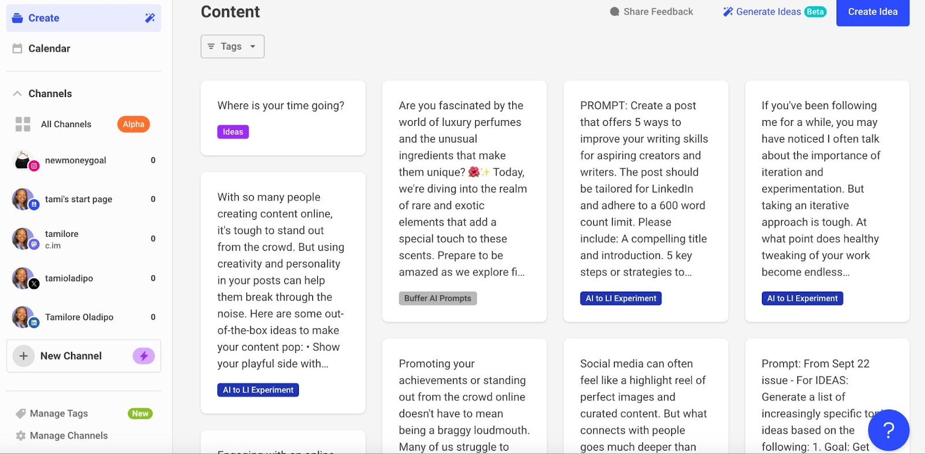Open Manage Channels settings
Screen dimensions: 925x454
[62, 436]
